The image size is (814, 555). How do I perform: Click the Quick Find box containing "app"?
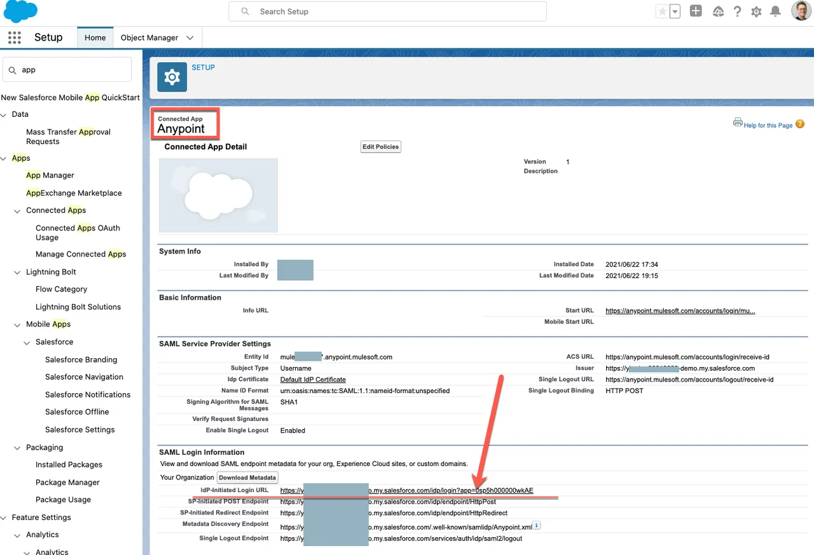coord(67,70)
